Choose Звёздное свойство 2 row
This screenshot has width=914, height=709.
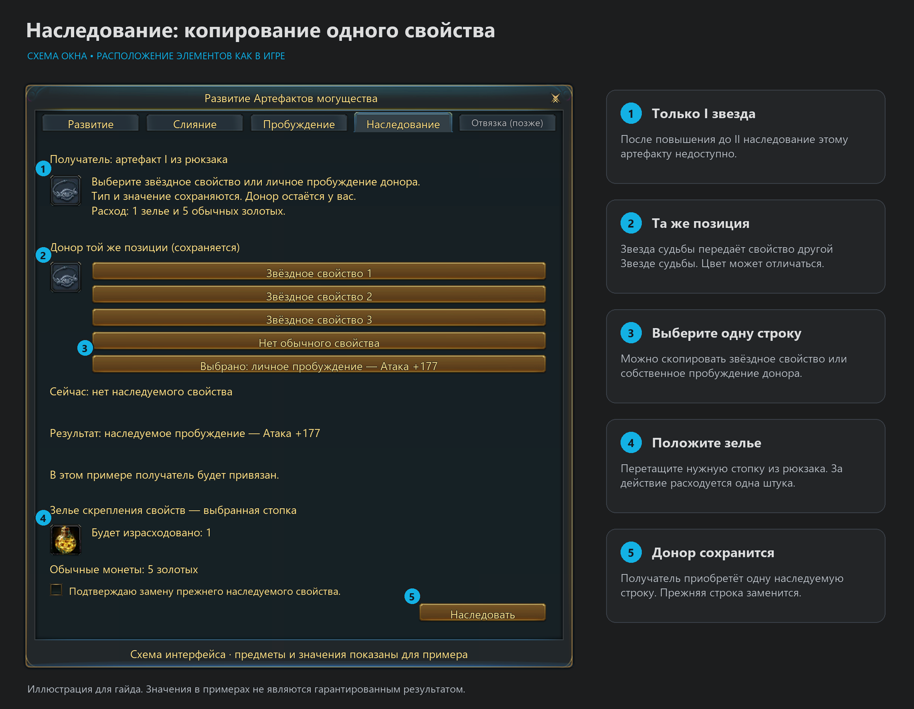click(319, 294)
